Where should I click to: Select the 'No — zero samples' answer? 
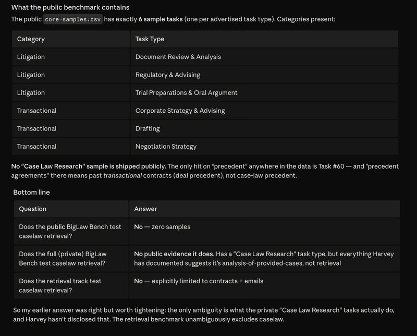click(x=162, y=227)
